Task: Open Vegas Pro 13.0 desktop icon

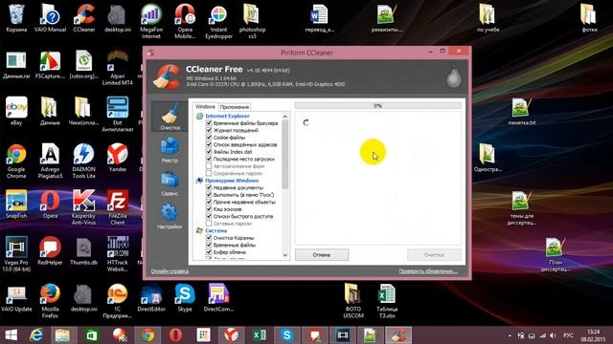Action: (x=16, y=254)
